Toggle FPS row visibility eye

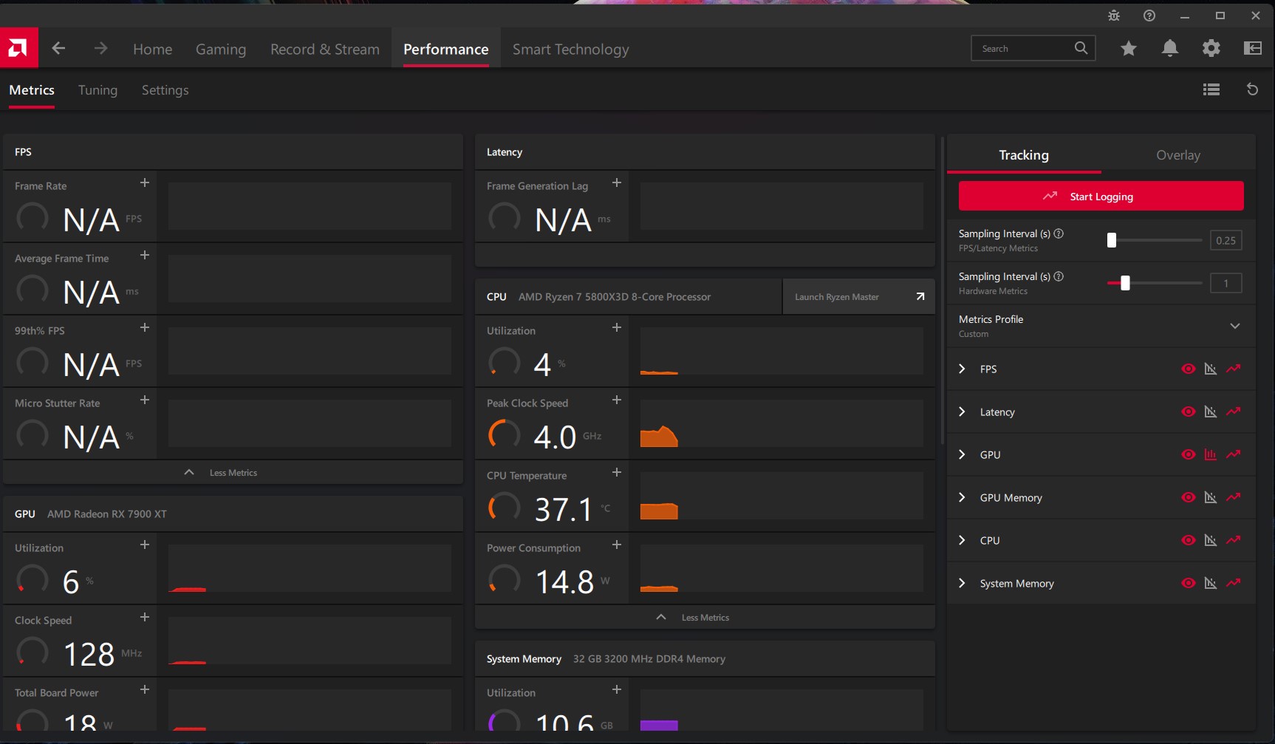1189,369
